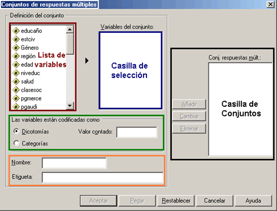Click the variable list scrollbar thumb
The width and height of the screenshot is (277, 211).
click(x=70, y=44)
